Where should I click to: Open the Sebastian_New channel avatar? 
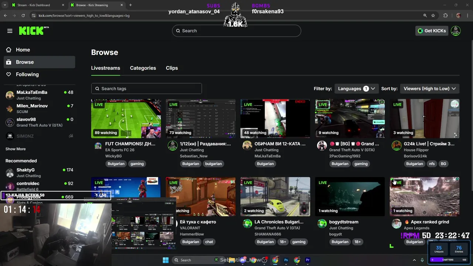click(173, 146)
